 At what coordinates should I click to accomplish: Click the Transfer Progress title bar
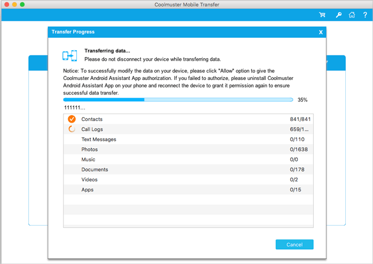pos(181,32)
